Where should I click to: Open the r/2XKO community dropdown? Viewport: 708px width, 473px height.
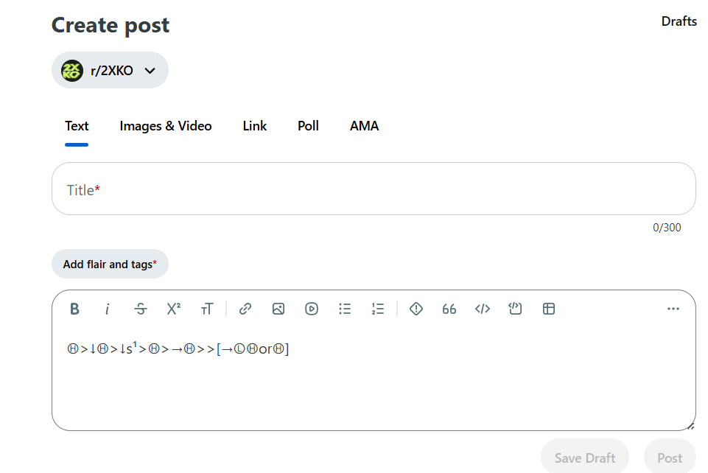(110, 70)
